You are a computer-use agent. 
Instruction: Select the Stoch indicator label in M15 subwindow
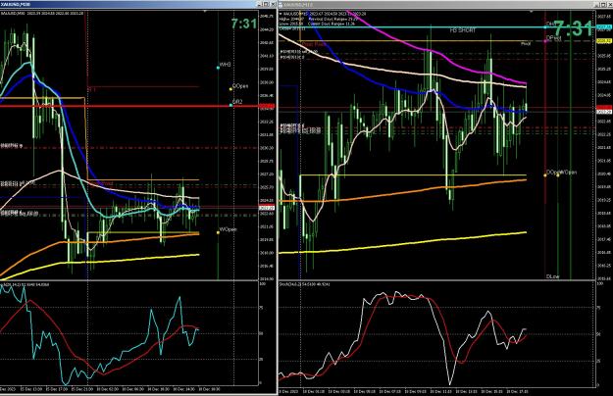click(305, 284)
